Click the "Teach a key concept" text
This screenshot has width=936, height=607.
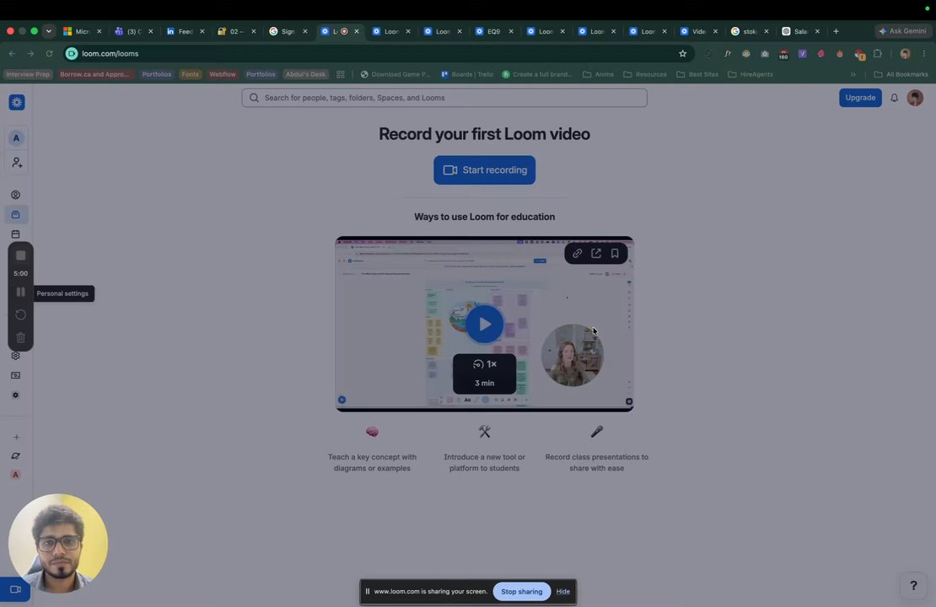click(x=372, y=463)
